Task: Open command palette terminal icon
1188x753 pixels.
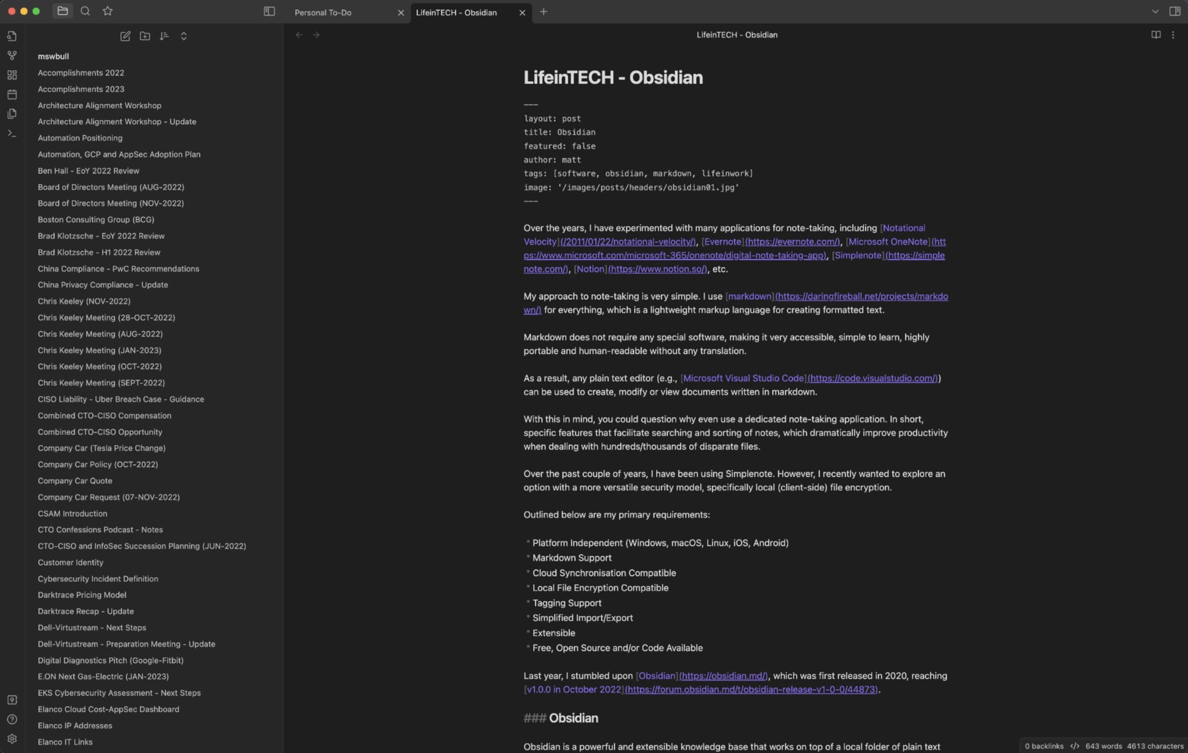Action: pyautogui.click(x=12, y=133)
